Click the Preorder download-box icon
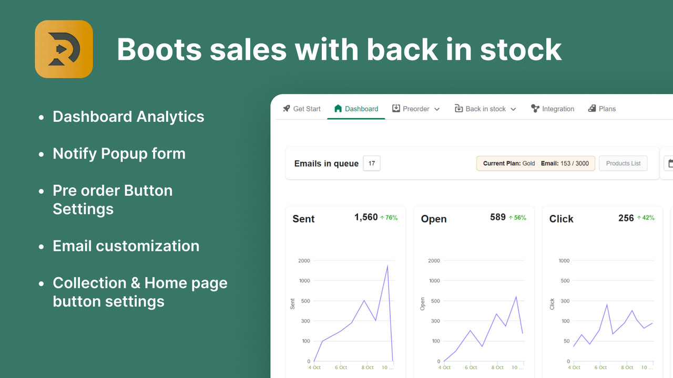 (396, 109)
